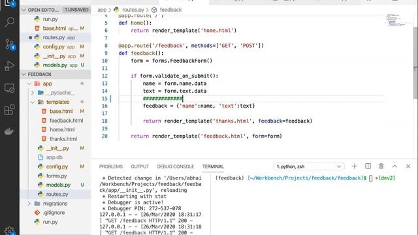Open the Explorer view icon

coord(10,3)
